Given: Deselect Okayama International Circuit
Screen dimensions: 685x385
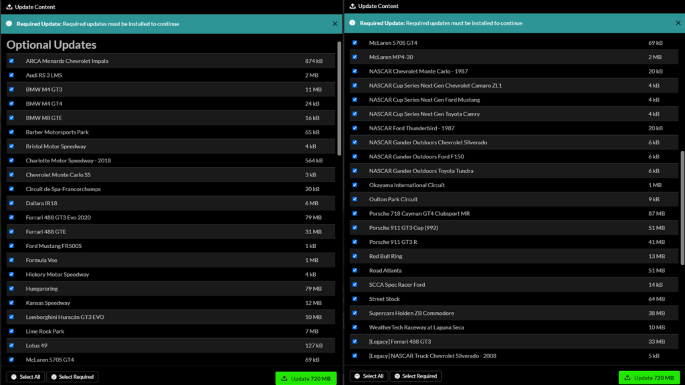Looking at the screenshot, I should 355,185.
